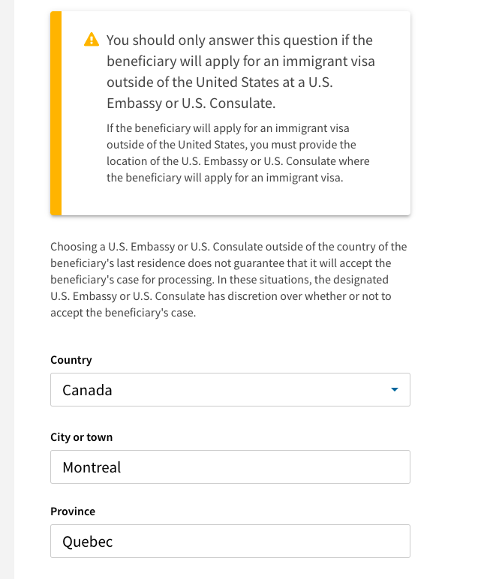Click the yellow accent bar of the alert
The width and height of the screenshot is (490, 579).
pyautogui.click(x=56, y=113)
